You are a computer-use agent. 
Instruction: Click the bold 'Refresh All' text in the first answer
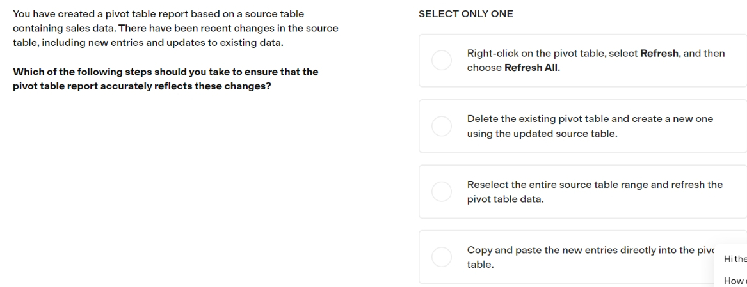coord(531,68)
